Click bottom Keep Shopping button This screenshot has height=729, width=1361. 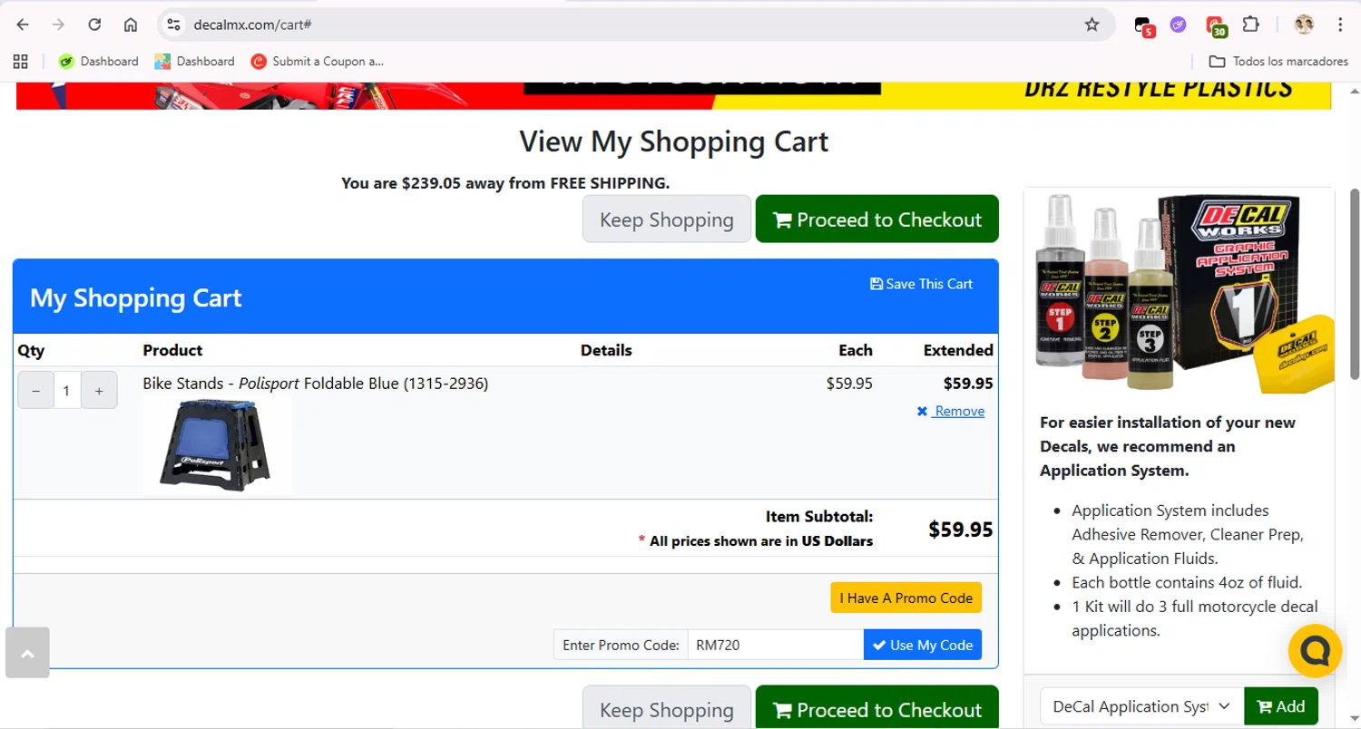pos(667,707)
